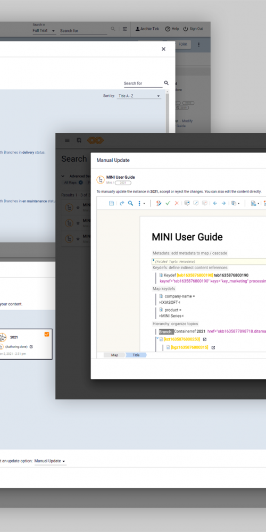Click the dialog Search for input field
The width and height of the screenshot is (266, 532).
click(143, 83)
